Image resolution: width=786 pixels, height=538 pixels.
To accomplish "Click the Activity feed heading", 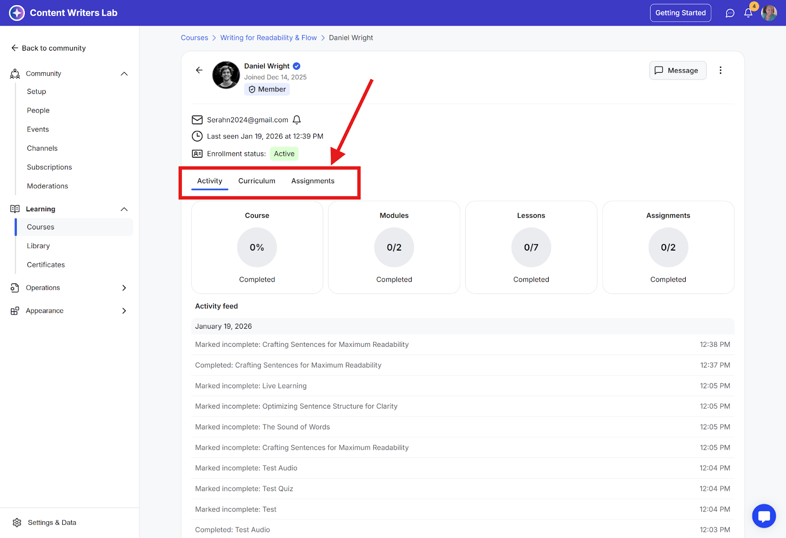I will click(217, 306).
